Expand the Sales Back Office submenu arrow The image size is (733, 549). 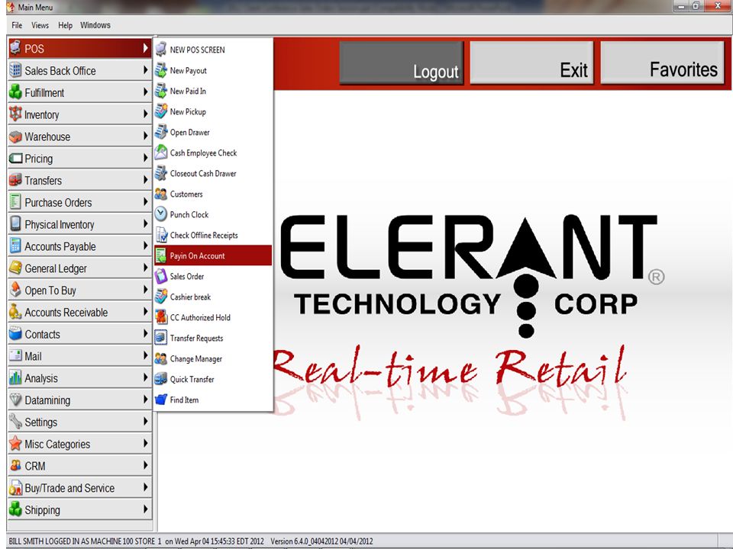pyautogui.click(x=145, y=70)
